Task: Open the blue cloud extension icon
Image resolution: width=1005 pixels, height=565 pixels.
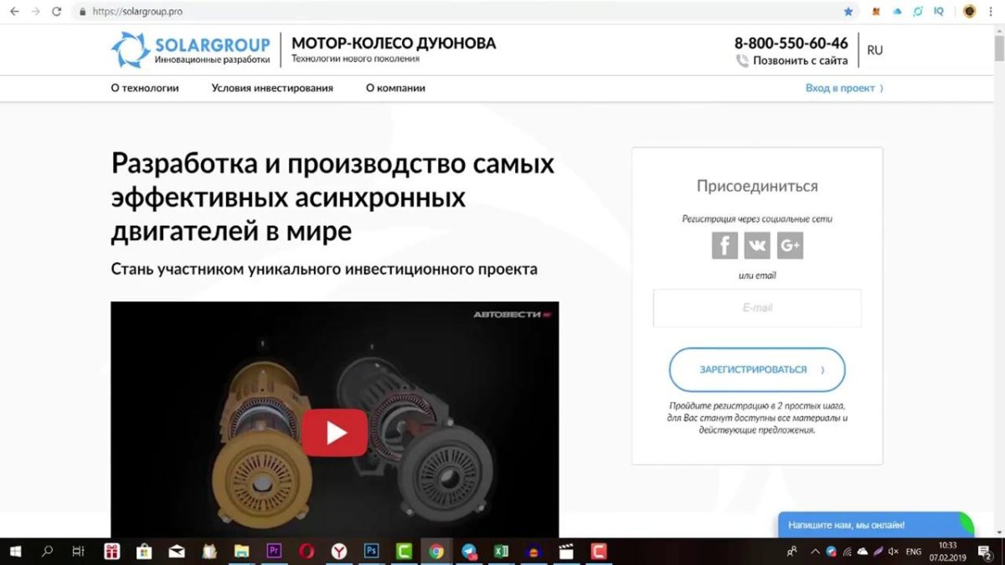Action: tap(897, 12)
